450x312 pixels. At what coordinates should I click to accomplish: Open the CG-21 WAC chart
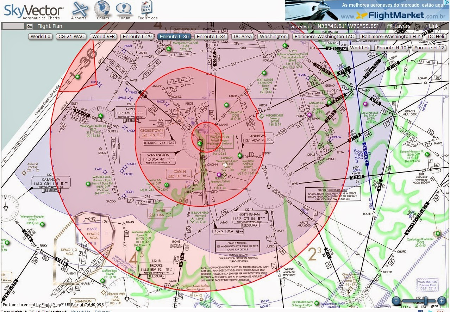click(x=71, y=36)
